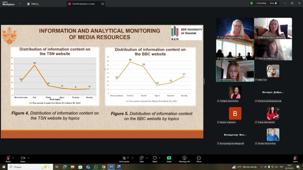
Task: Unmute microphone with the Audio button
Action: point(8,159)
